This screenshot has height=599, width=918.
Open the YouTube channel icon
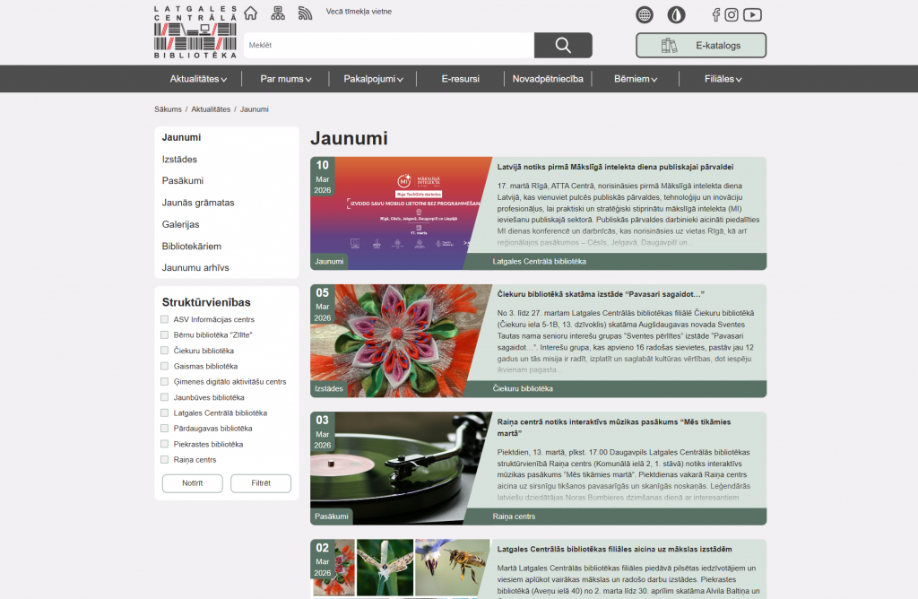click(x=752, y=14)
